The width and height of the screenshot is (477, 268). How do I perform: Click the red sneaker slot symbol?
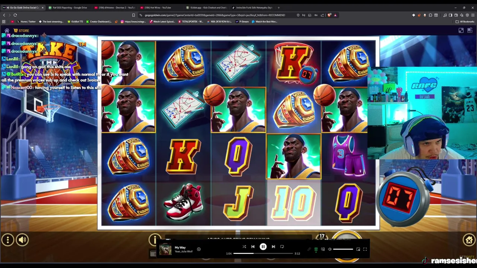[x=183, y=202]
